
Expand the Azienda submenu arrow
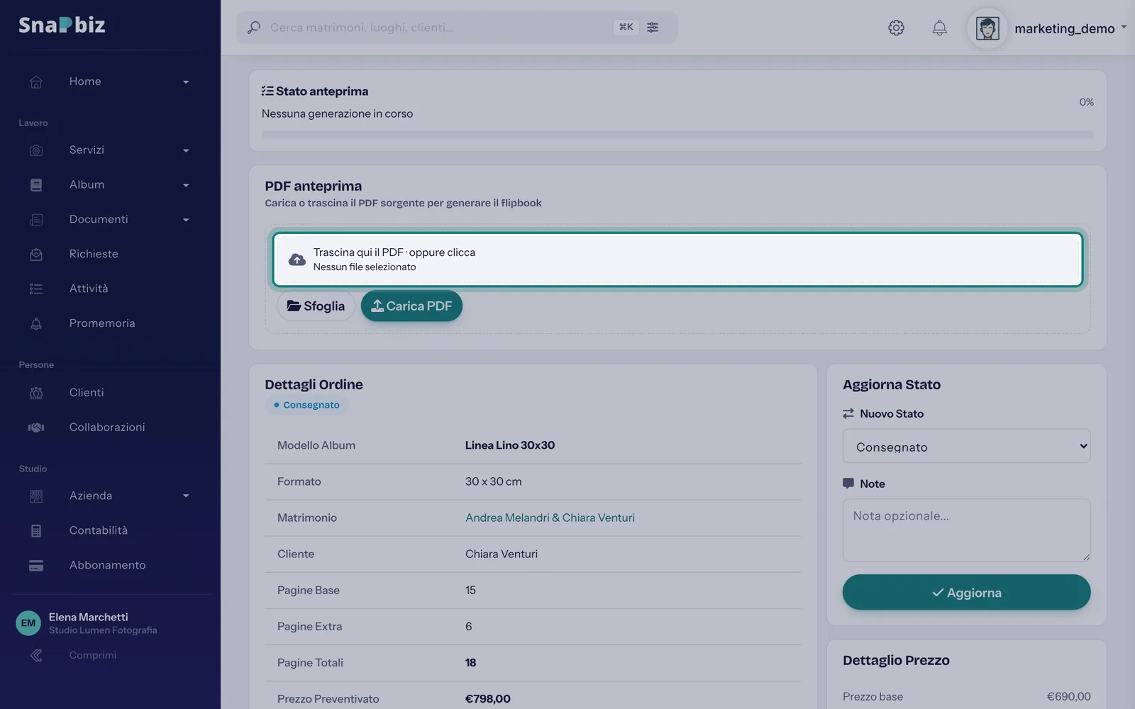coord(186,496)
